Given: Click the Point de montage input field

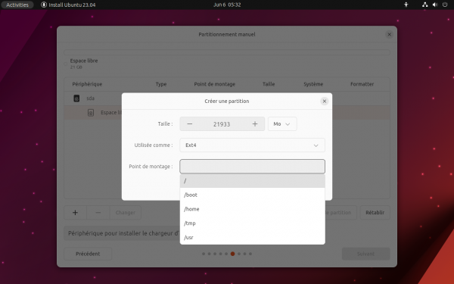Looking at the screenshot, I should (252, 167).
